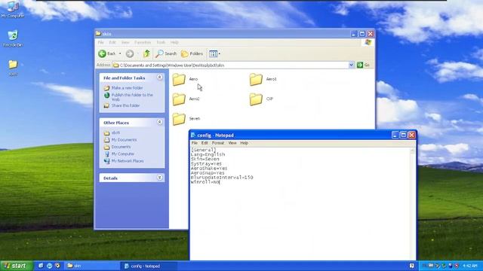This screenshot has height=271, width=483.
Task: Click the BlurUpdateInterval=150 line
Action: pos(222,178)
